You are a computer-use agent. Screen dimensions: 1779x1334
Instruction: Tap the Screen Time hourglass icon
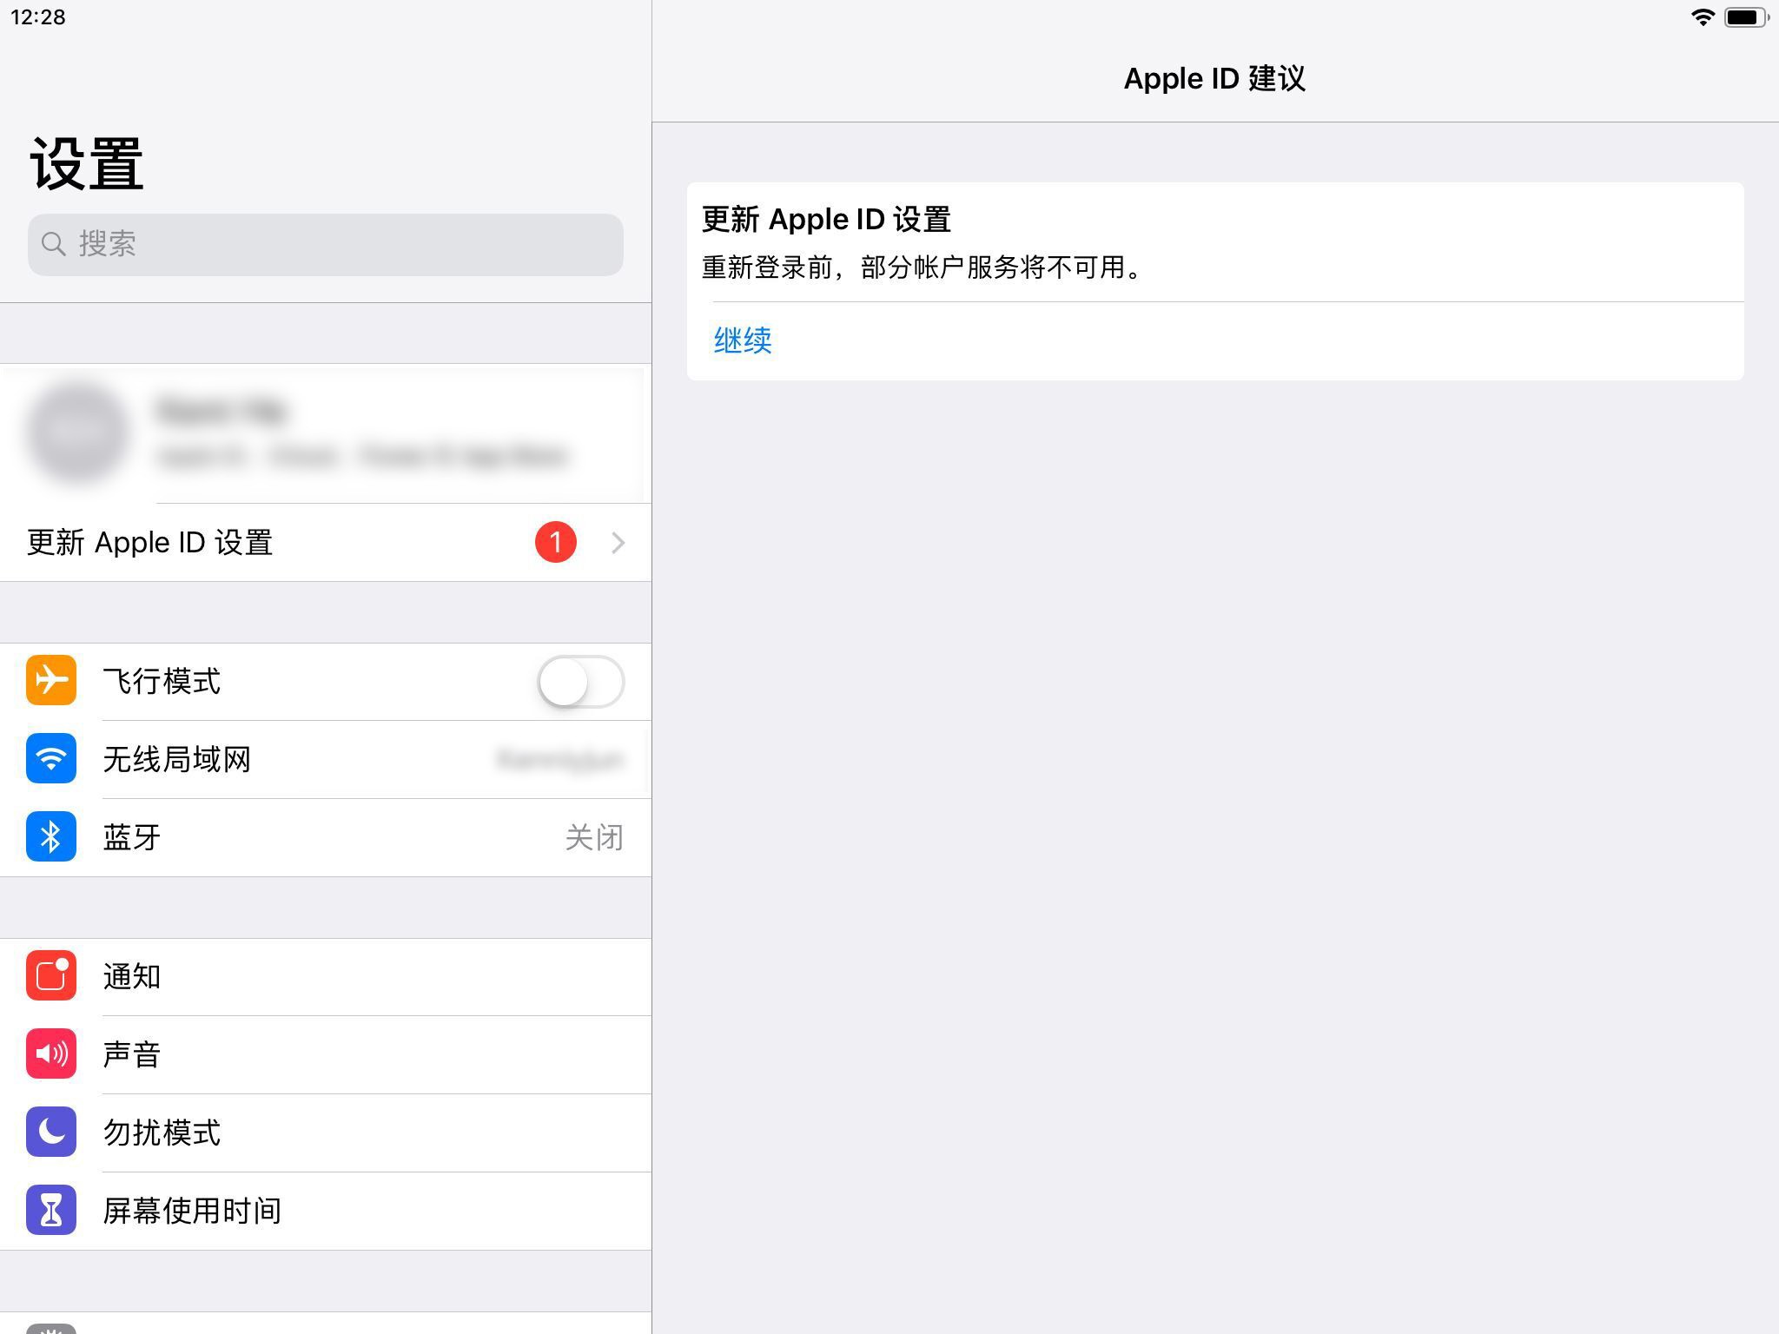[x=51, y=1210]
